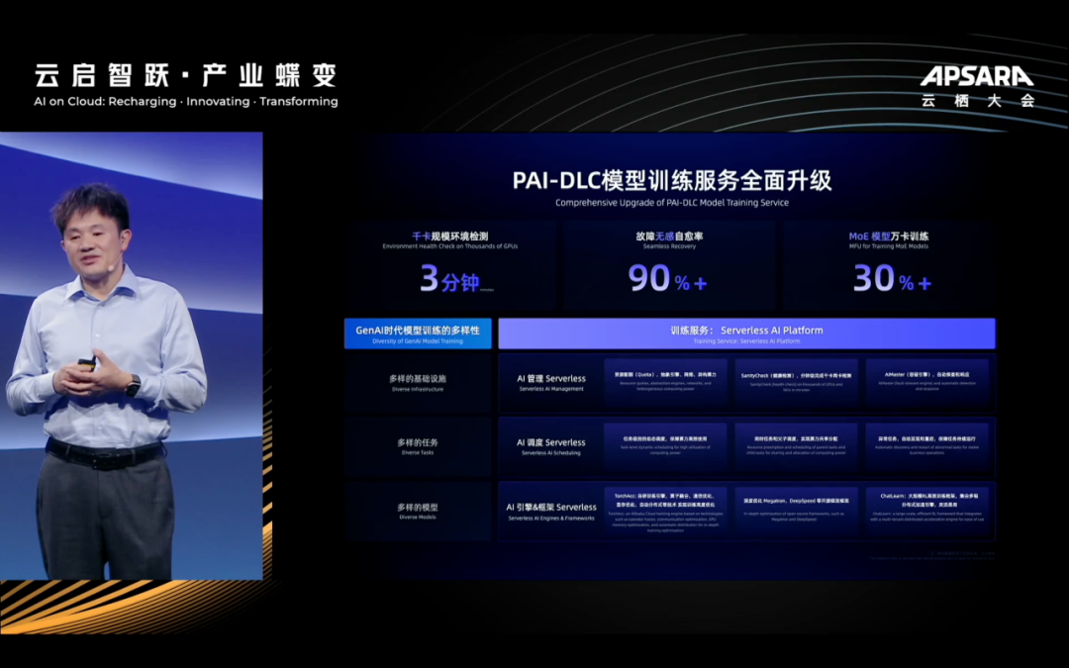Click the slide title 'PAI-DLC模型训练服务全面升级'

[x=671, y=181]
